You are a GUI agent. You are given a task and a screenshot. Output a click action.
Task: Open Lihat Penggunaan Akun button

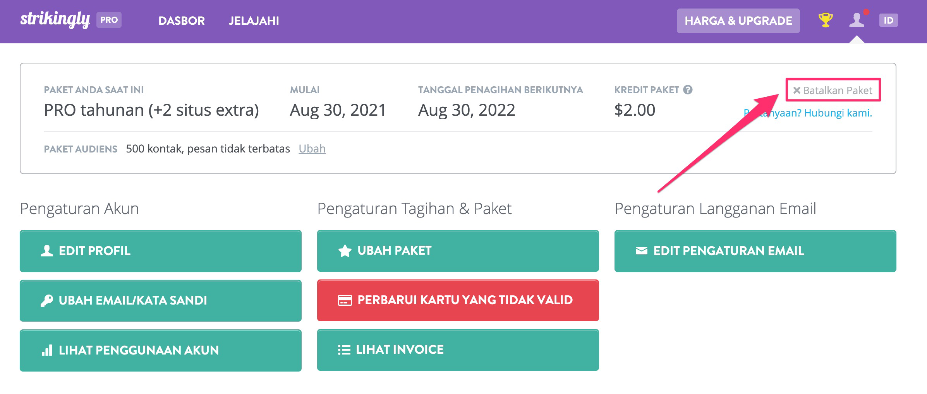[x=161, y=350]
